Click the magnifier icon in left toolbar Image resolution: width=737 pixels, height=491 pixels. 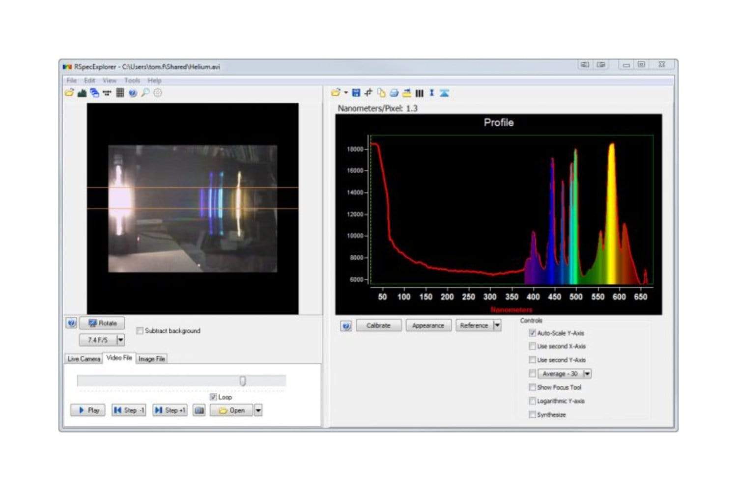point(145,93)
